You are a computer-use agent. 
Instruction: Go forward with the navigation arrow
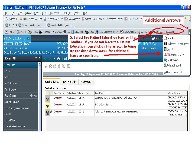point(50,59)
